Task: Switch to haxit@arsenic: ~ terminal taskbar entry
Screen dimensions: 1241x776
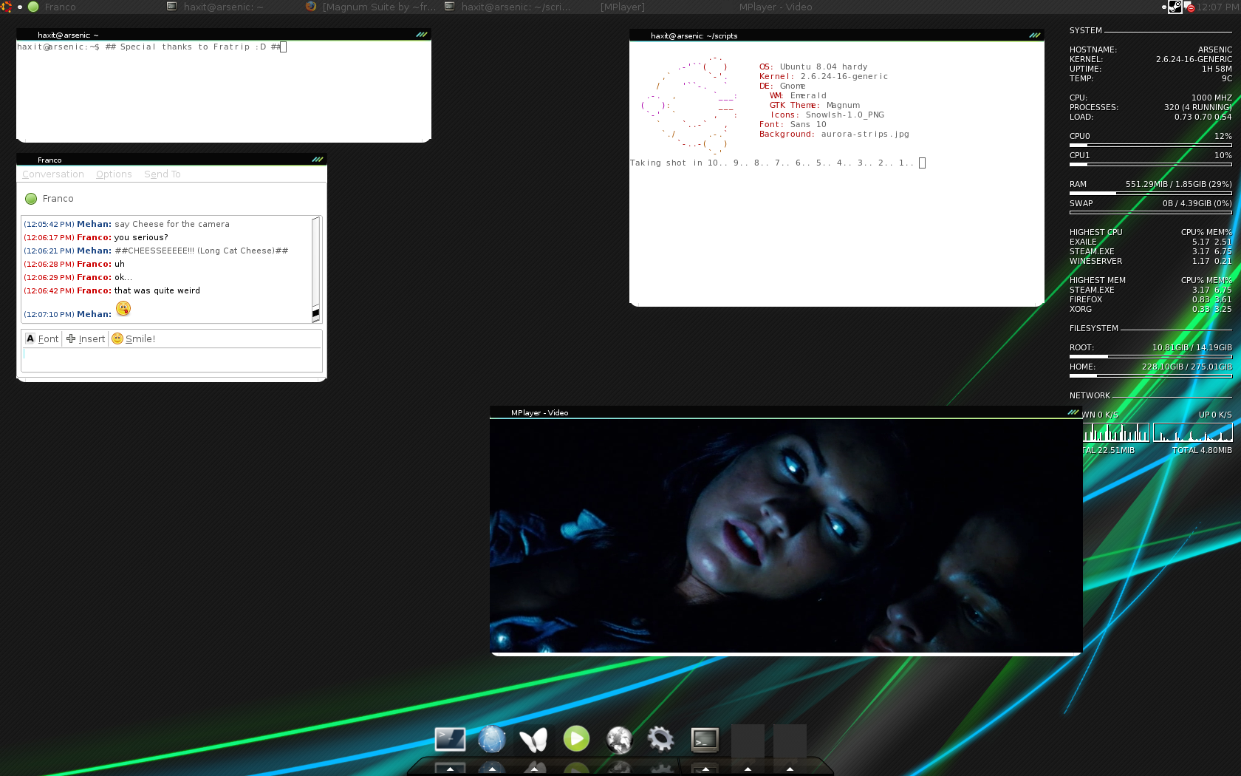Action: coord(222,7)
